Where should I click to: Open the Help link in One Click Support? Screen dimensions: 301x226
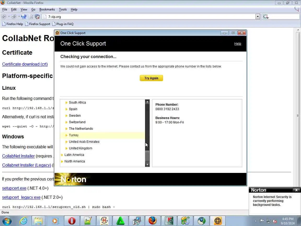[238, 44]
